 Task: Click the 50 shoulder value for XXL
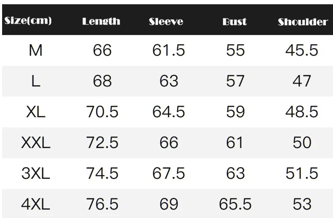click(x=302, y=143)
